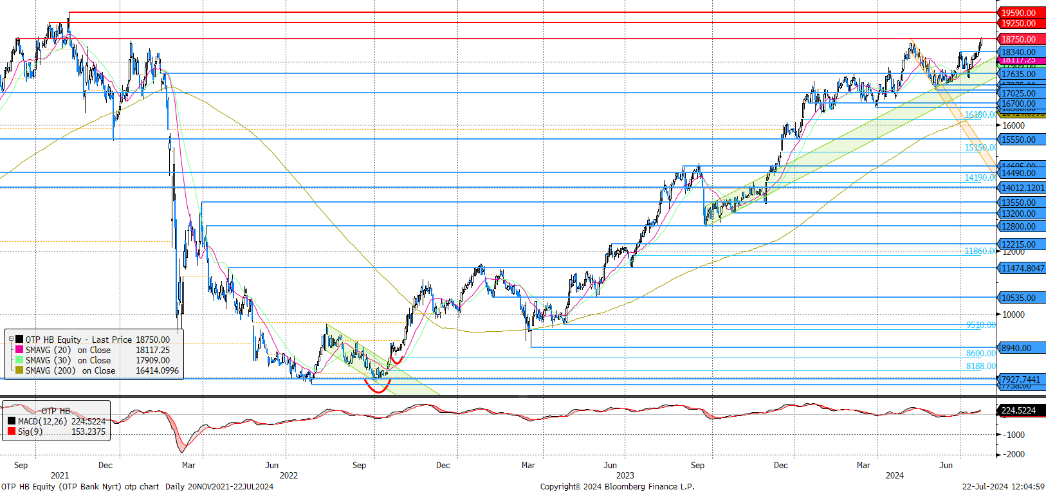Click the light-blue 14190.00 annotation label
This screenshot has width=1046, height=492.
click(x=980, y=178)
